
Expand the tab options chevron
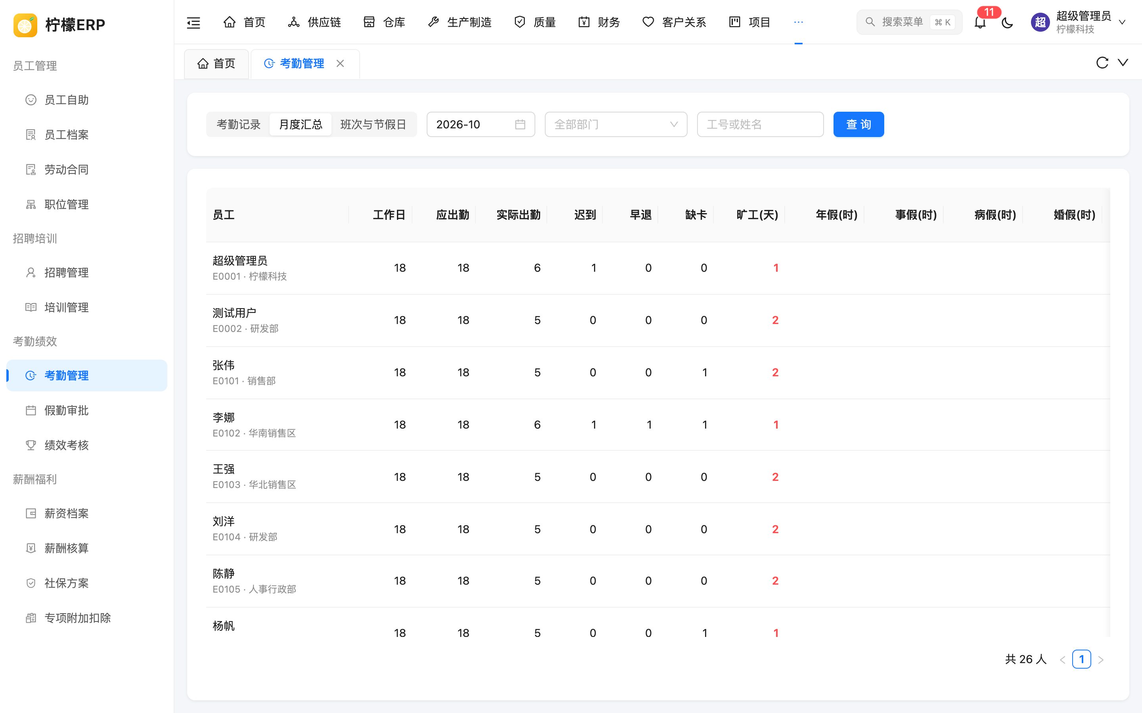pyautogui.click(x=1123, y=63)
